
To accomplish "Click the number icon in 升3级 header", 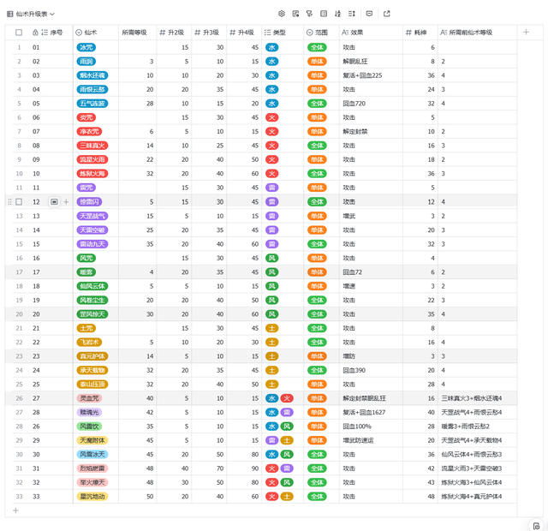I will click(198, 33).
